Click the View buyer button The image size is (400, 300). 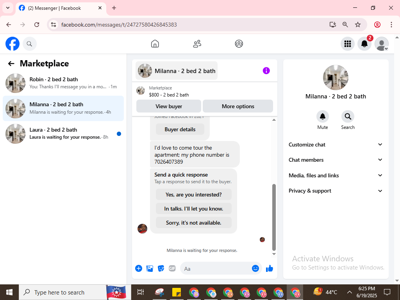(169, 106)
